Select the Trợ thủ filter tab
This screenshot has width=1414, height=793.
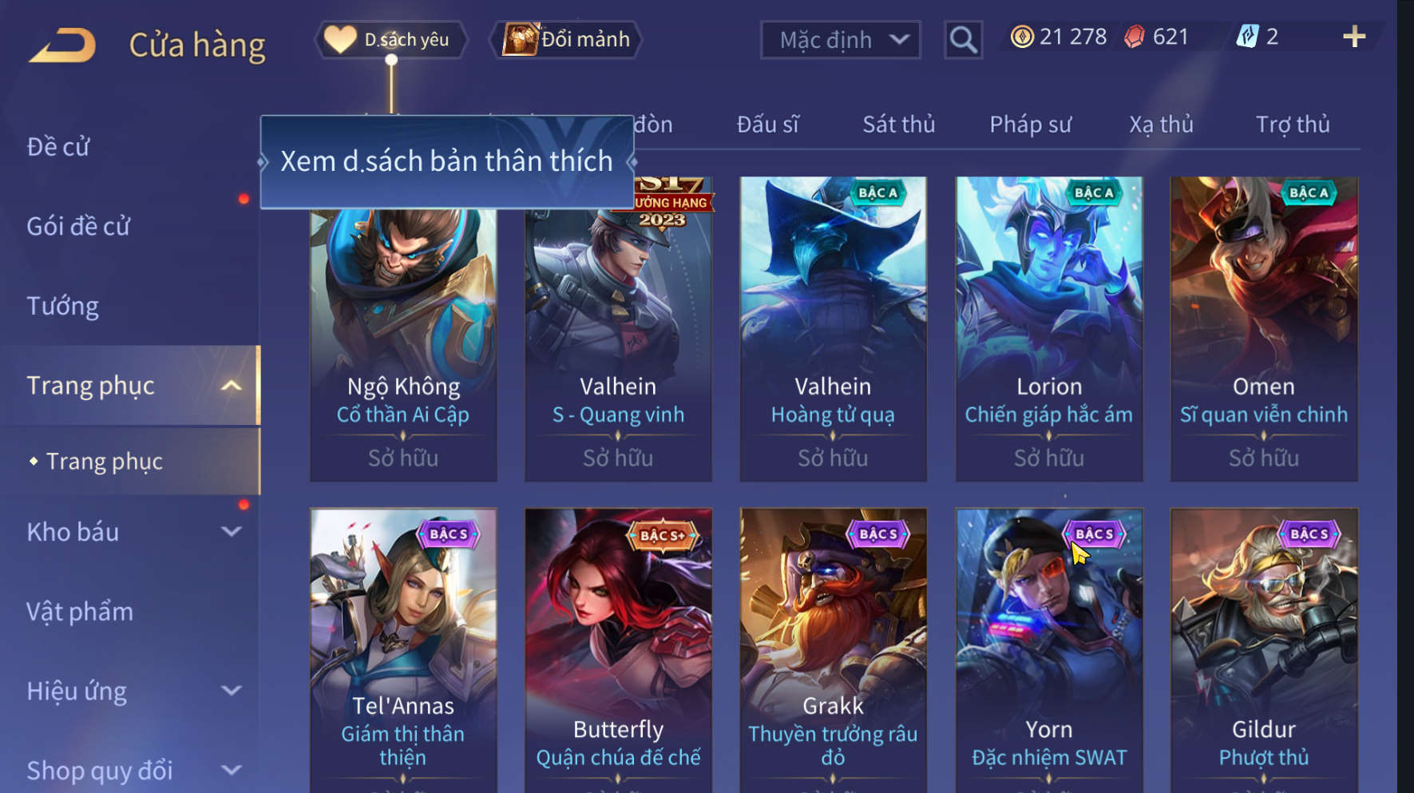[x=1293, y=125]
